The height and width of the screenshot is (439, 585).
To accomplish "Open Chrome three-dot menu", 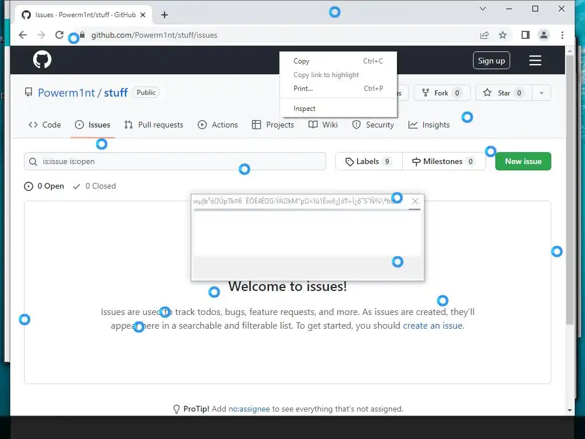I will pyautogui.click(x=562, y=35).
